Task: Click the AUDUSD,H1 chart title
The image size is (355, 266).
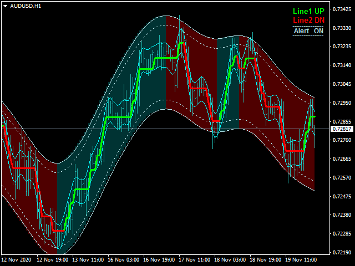Action: pyautogui.click(x=26, y=6)
